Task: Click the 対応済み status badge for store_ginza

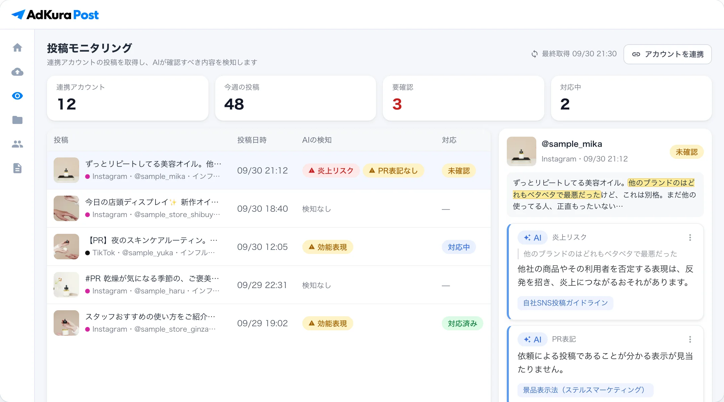Action: [x=463, y=324]
